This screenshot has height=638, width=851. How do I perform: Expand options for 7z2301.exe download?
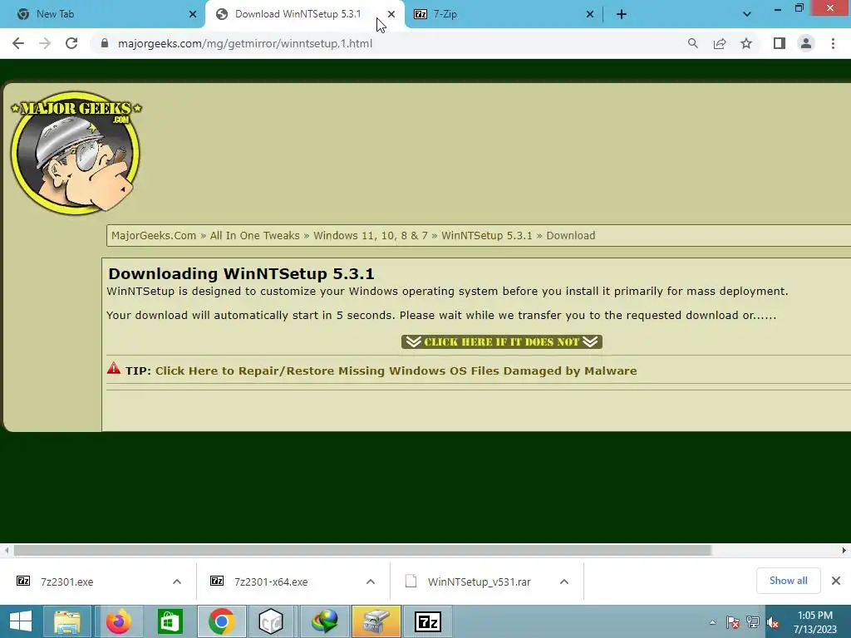(177, 582)
